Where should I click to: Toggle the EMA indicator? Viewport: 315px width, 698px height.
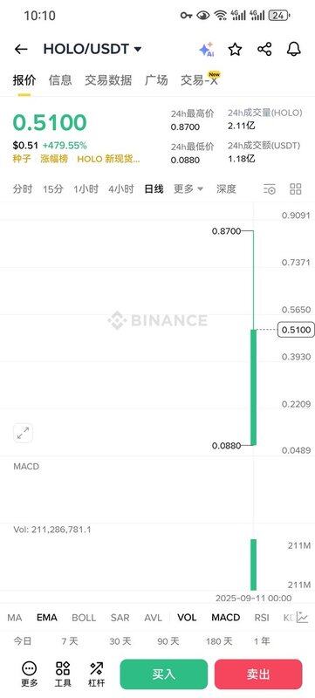(47, 618)
